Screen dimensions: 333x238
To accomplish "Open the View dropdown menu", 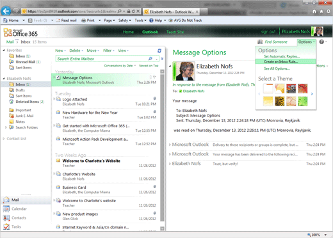I will [123, 51].
